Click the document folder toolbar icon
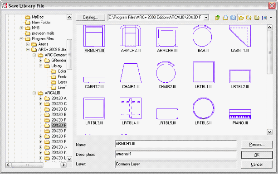Viewport: 278px width, 174px height. tap(225, 18)
